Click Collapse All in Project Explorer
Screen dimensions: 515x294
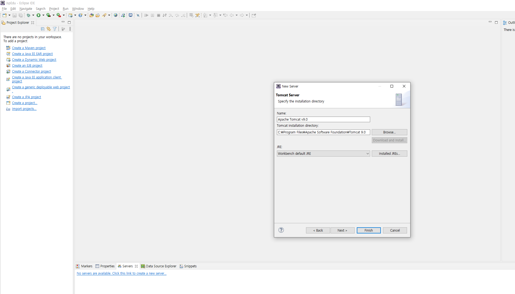(x=43, y=29)
